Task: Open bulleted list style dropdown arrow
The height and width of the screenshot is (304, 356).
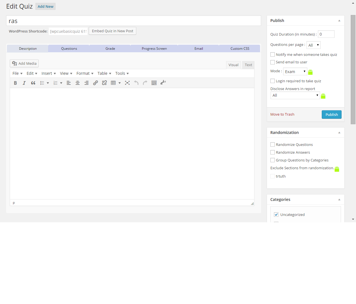Action: coord(48,83)
